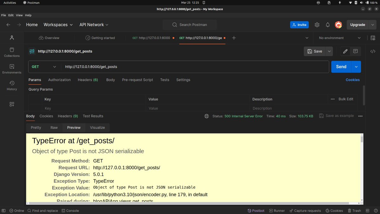Open the response options ellipsis icon
The height and width of the screenshot is (214, 380).
click(360, 116)
